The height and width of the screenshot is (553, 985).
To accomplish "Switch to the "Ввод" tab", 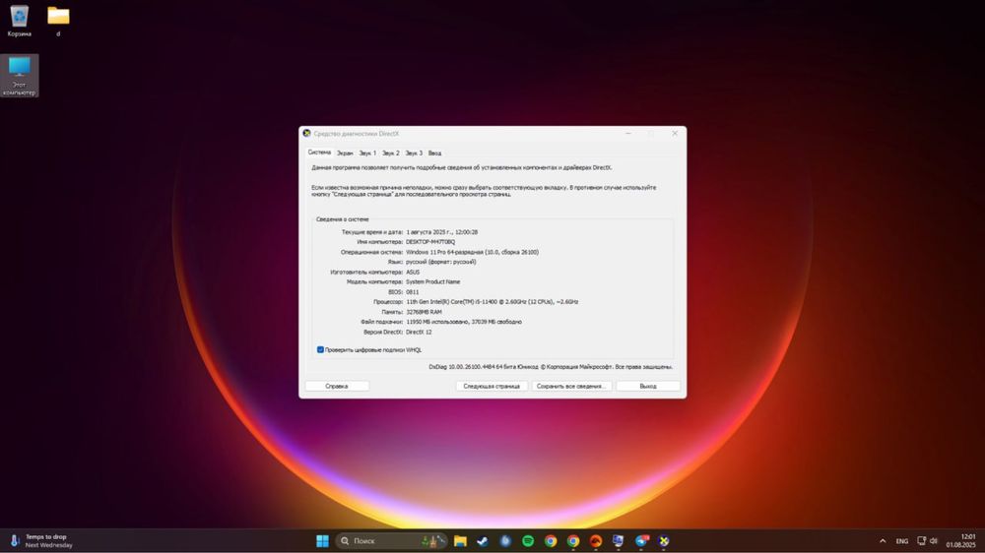I will [434, 154].
